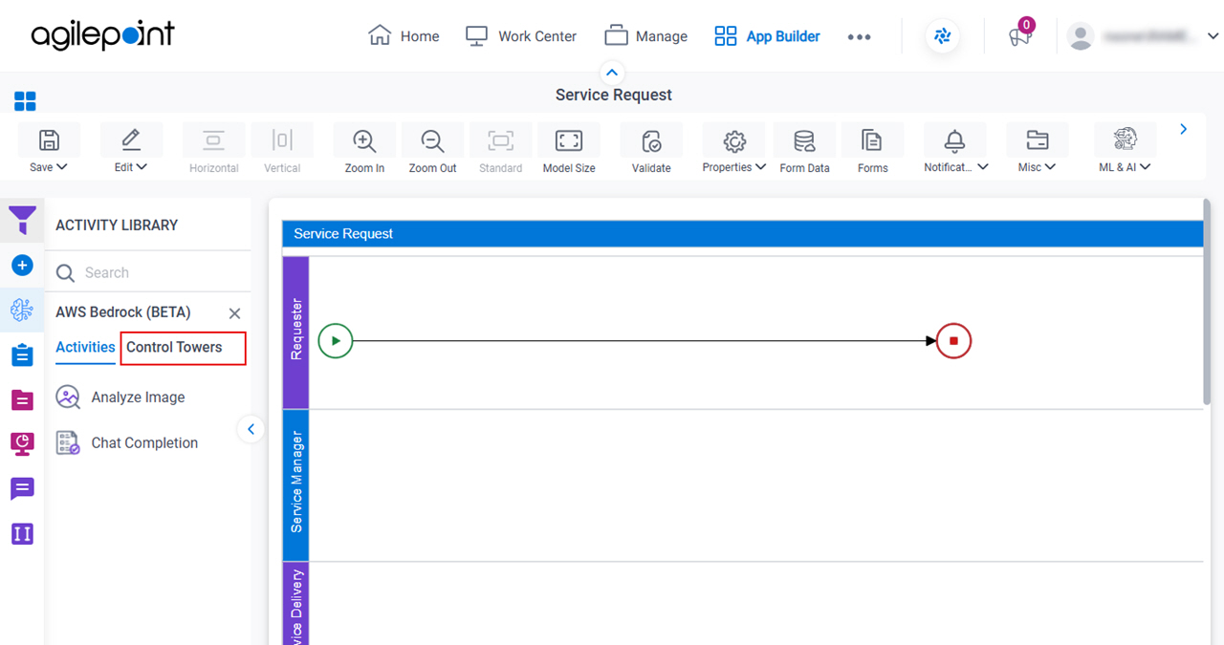Screen dimensions: 1224x645
Task: Click the purple filter funnel sidebar icon
Action: click(22, 220)
